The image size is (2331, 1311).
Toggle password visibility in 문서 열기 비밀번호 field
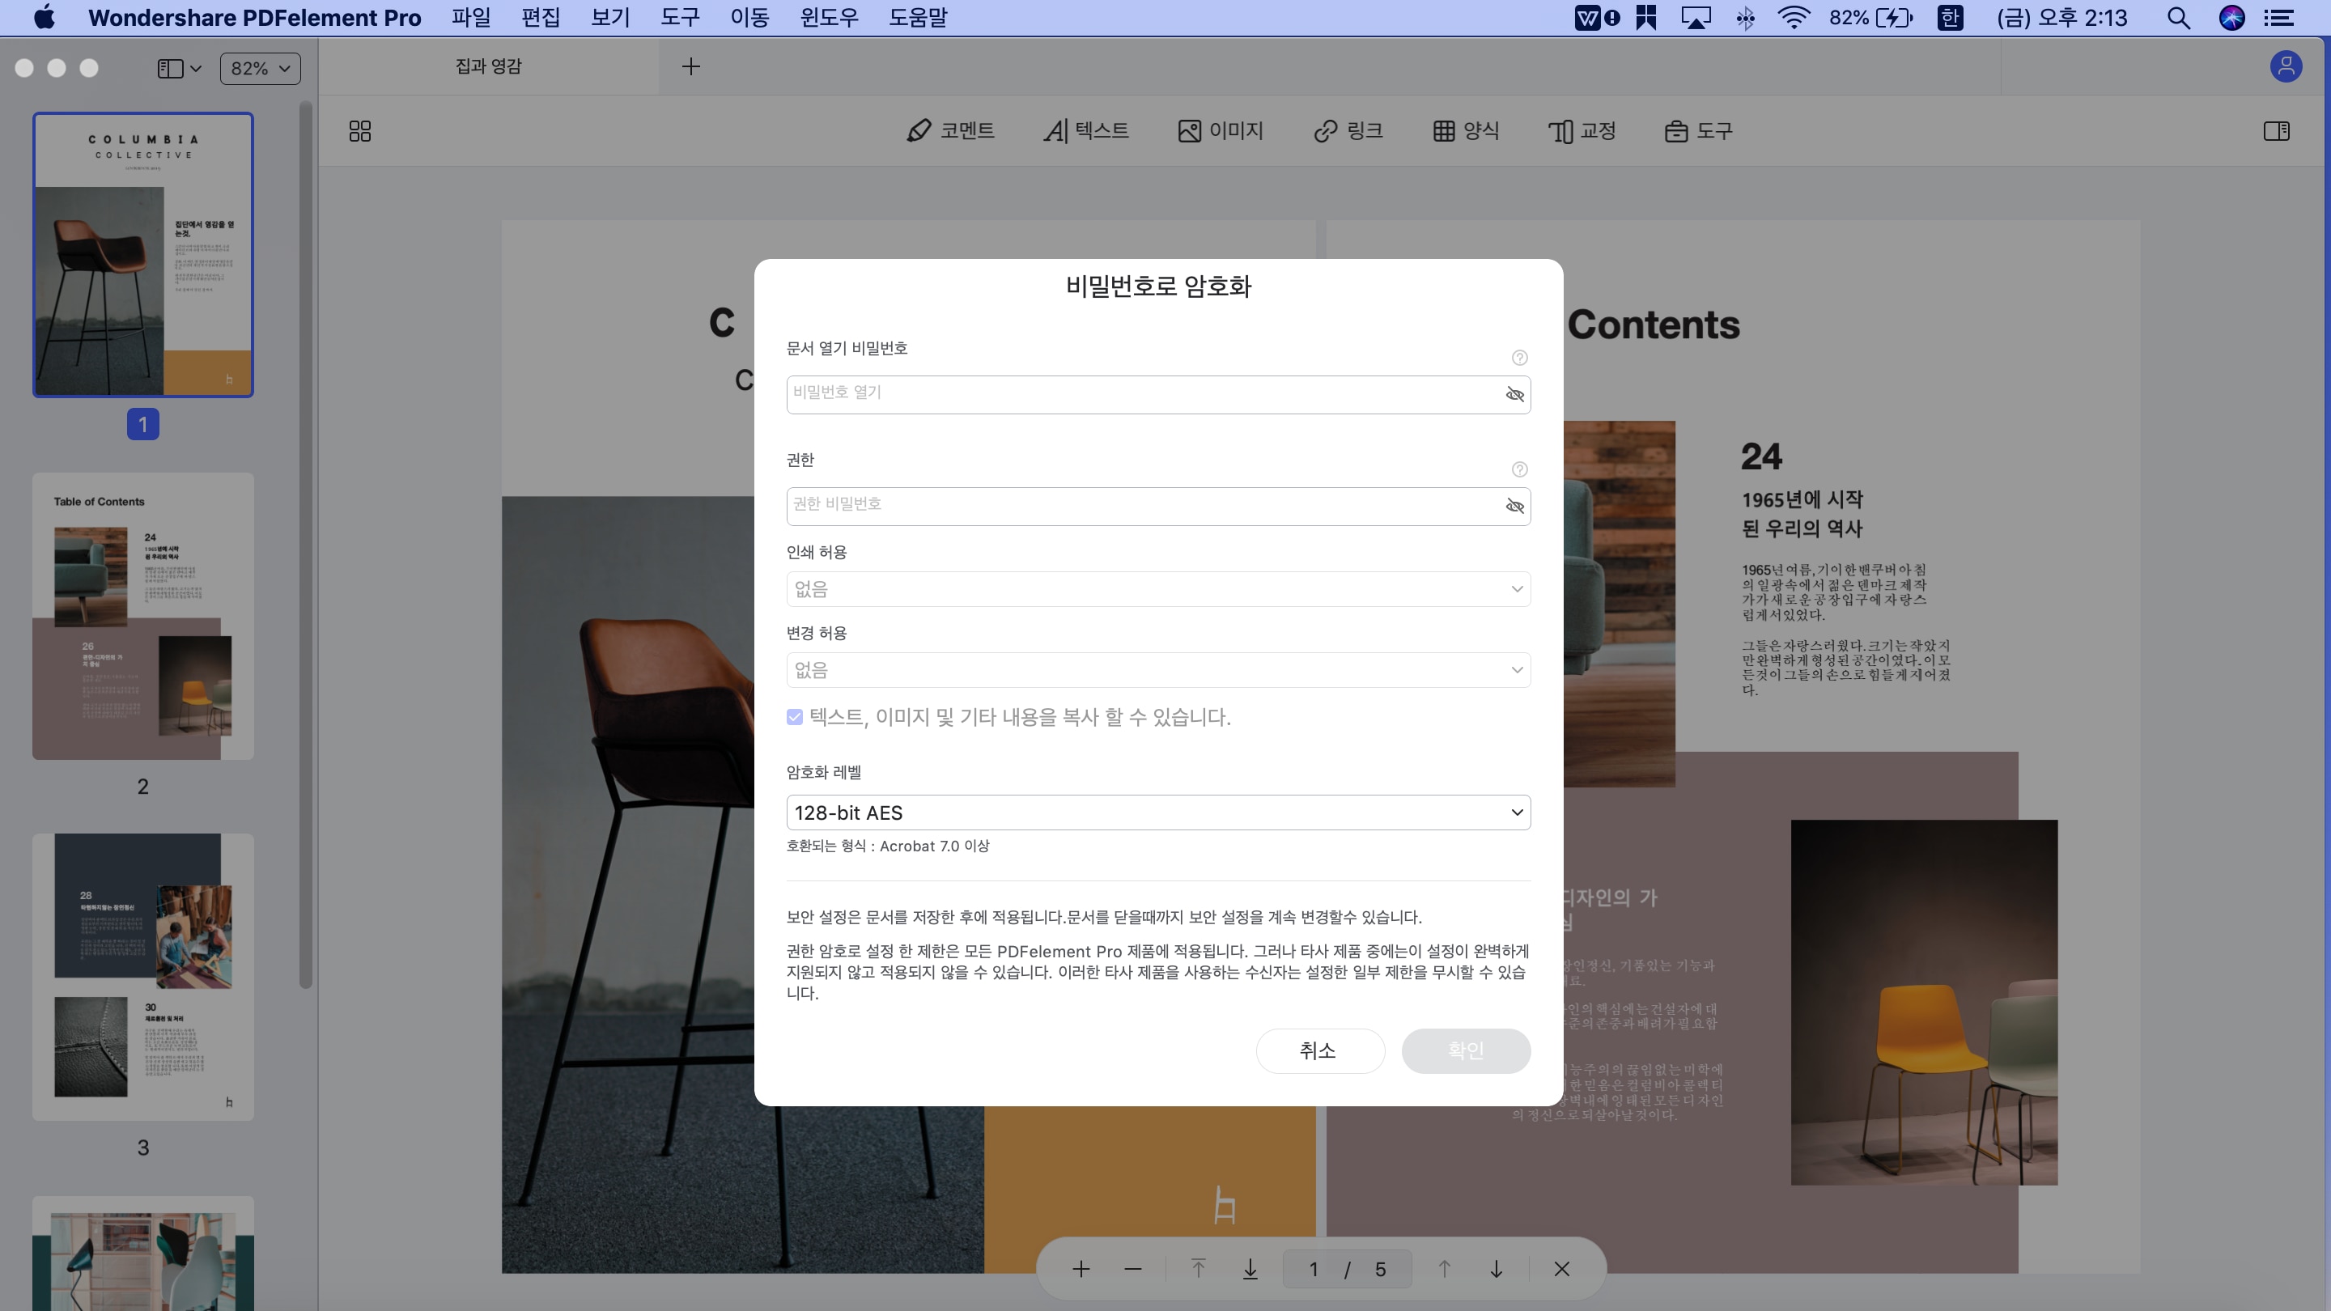pos(1514,394)
